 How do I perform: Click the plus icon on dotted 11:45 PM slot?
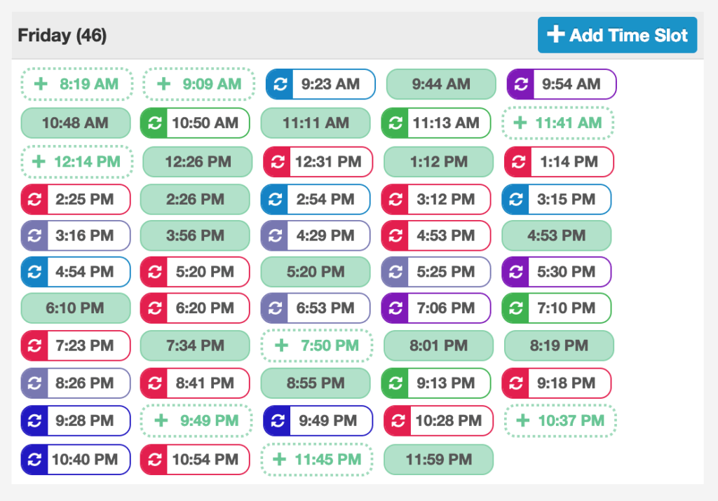pos(279,460)
